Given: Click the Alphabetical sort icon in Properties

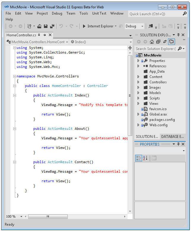Looking at the screenshot, I should [x=145, y=158].
